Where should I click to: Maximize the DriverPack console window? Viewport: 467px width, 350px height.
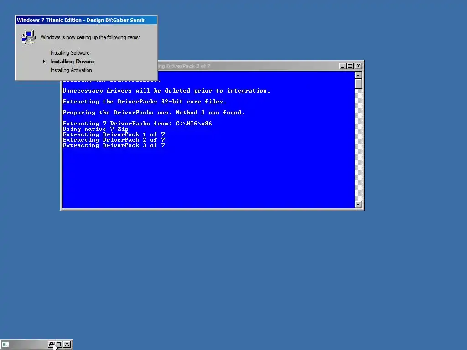point(350,66)
